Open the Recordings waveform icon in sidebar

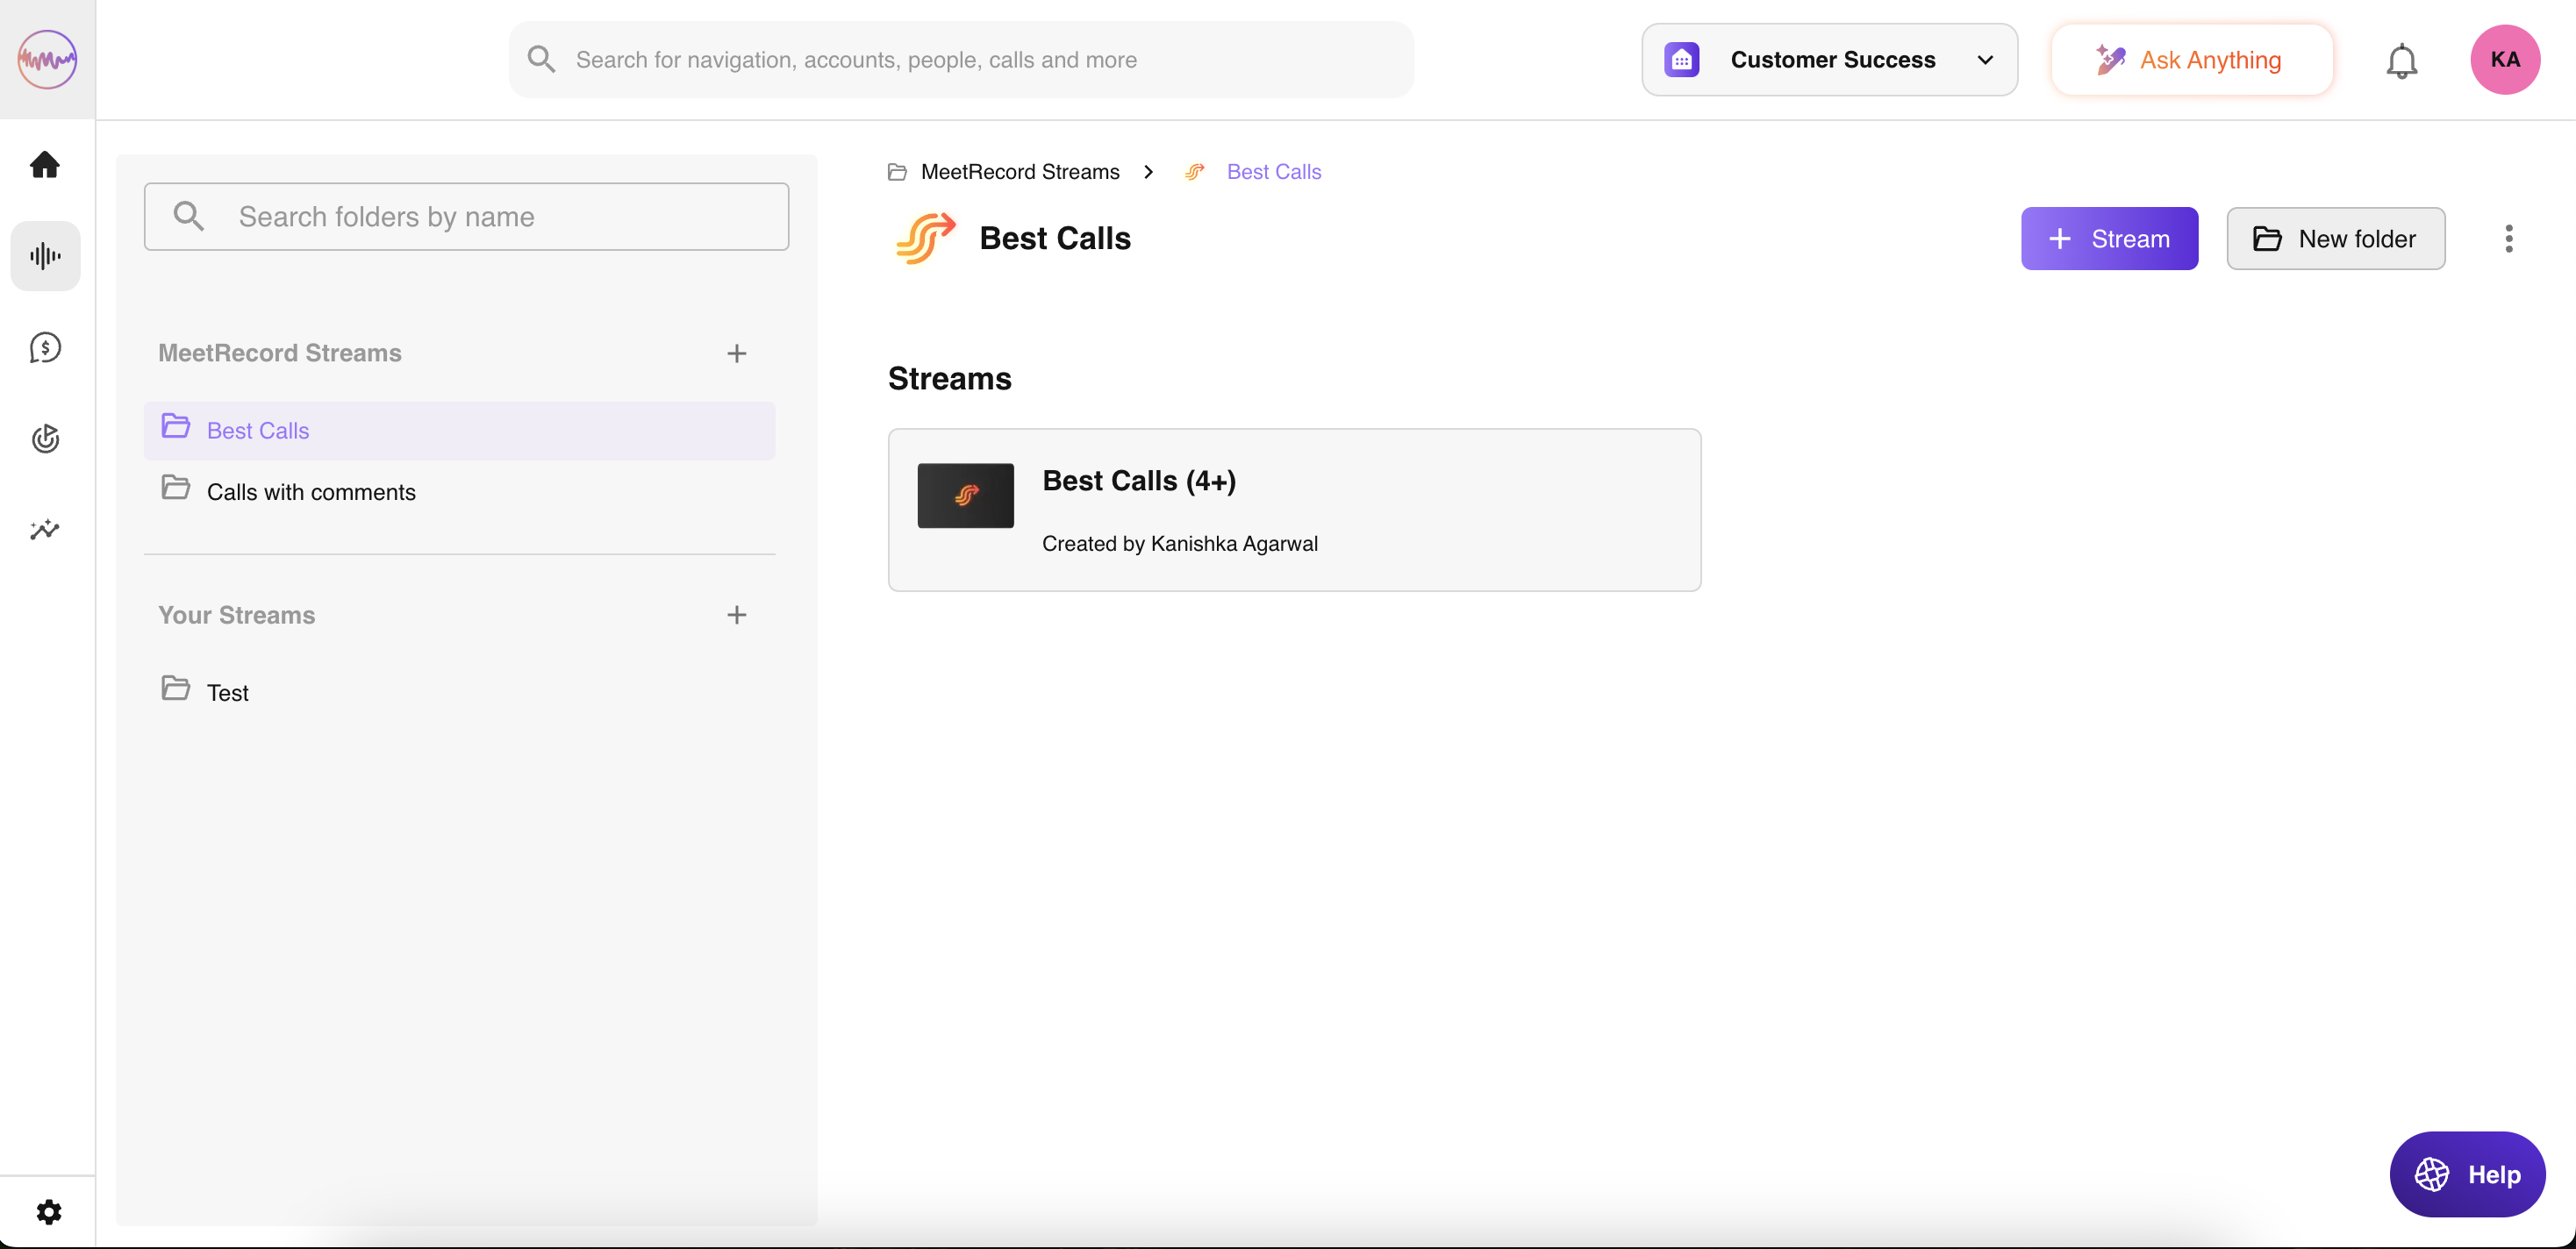pos(45,256)
